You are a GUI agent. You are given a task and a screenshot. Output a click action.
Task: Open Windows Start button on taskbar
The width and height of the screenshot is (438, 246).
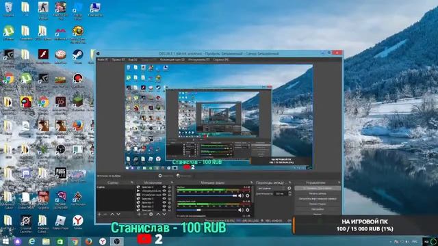pyautogui.click(x=5, y=241)
